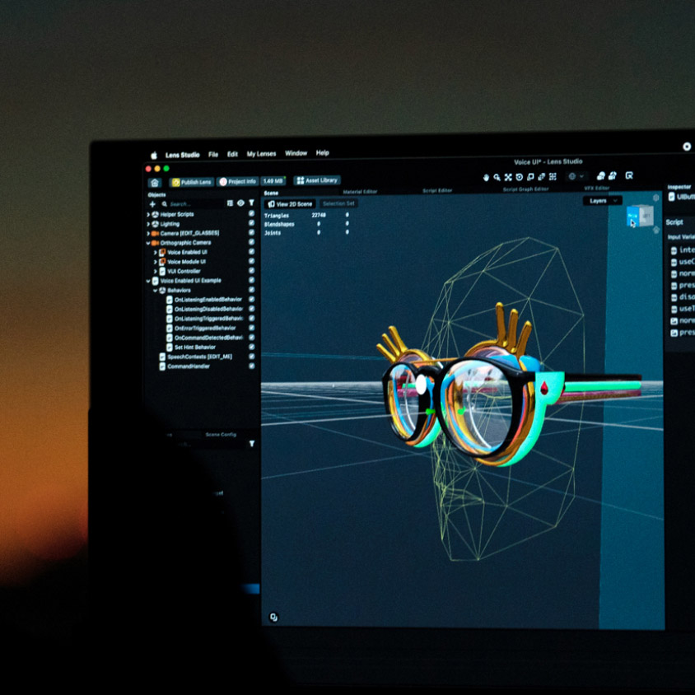Toggle the Orthographic Camera checkbox

pyautogui.click(x=251, y=242)
